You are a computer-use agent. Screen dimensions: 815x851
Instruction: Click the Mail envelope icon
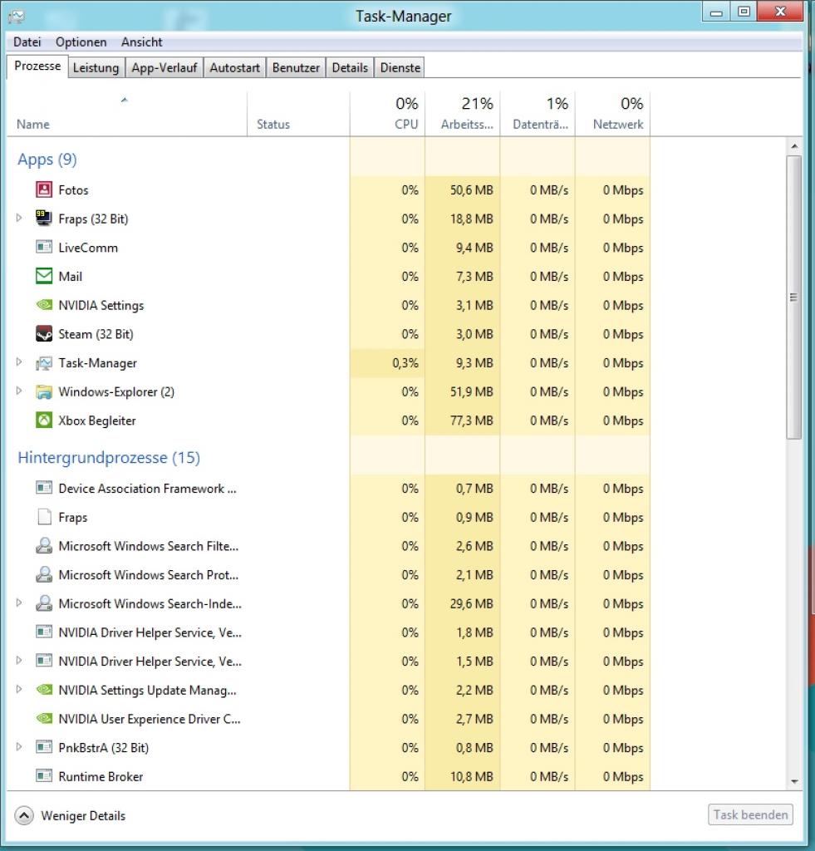44,276
